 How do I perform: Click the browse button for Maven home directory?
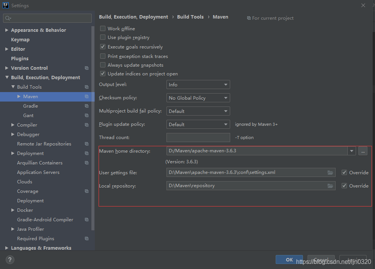coord(363,151)
